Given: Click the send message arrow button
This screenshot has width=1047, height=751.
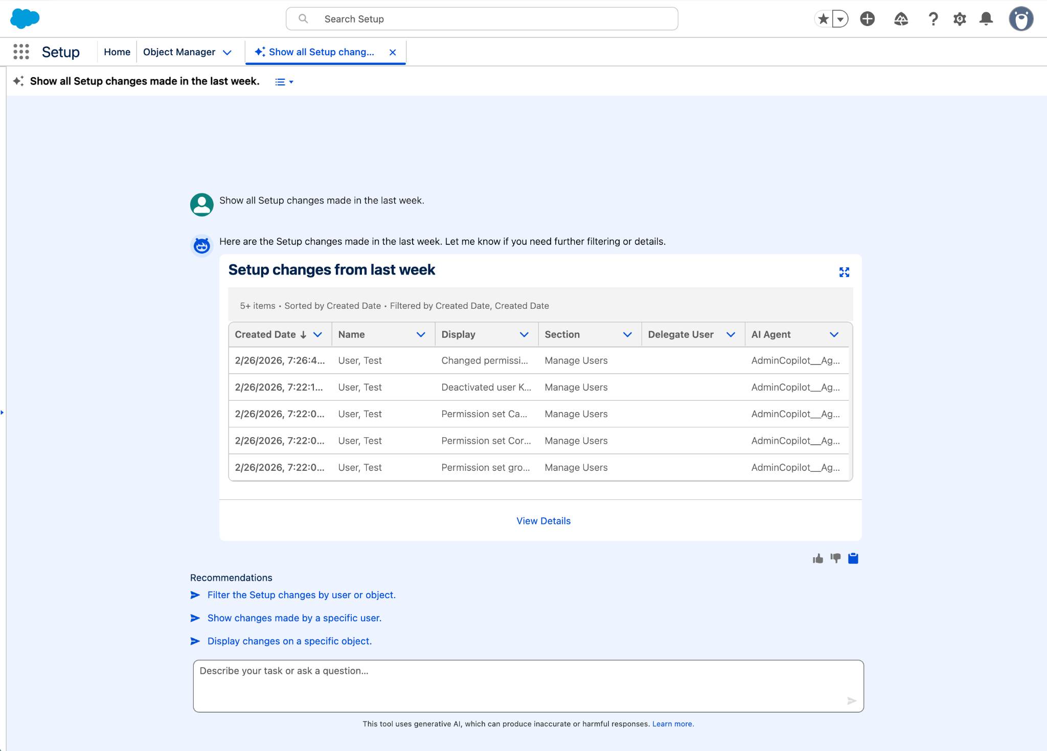Looking at the screenshot, I should point(851,700).
